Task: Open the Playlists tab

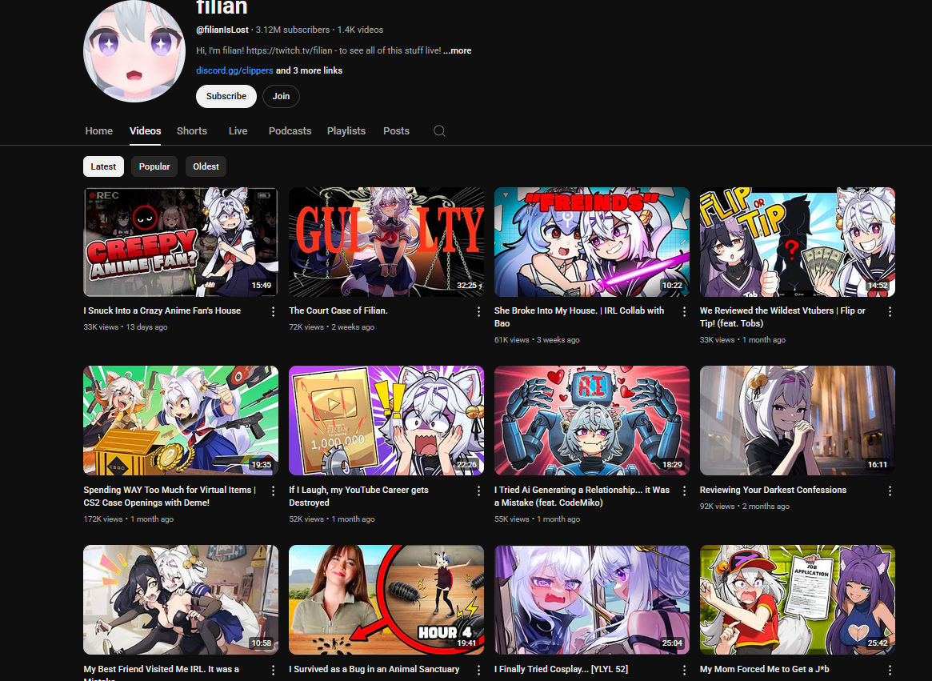Action: (x=346, y=131)
